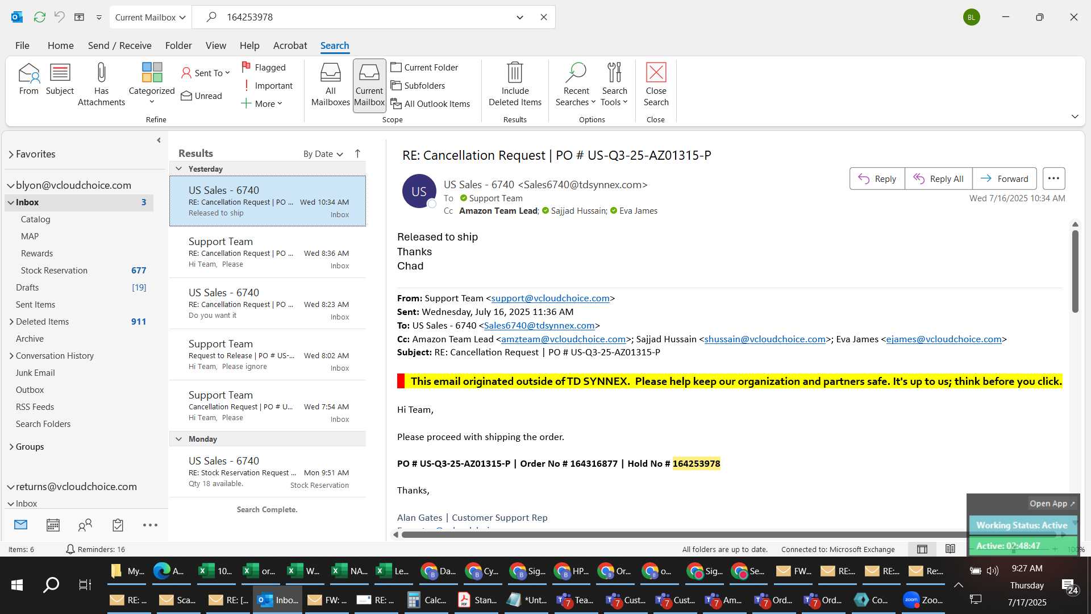Filter search by Subject icon

pos(60,80)
